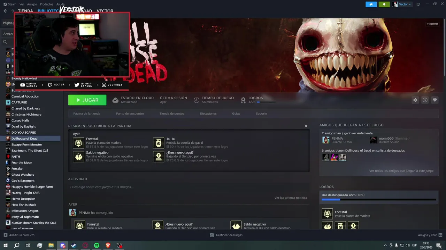The height and width of the screenshot is (250, 446).
Task: Open Tienda de puntos tab
Action: coord(172,114)
